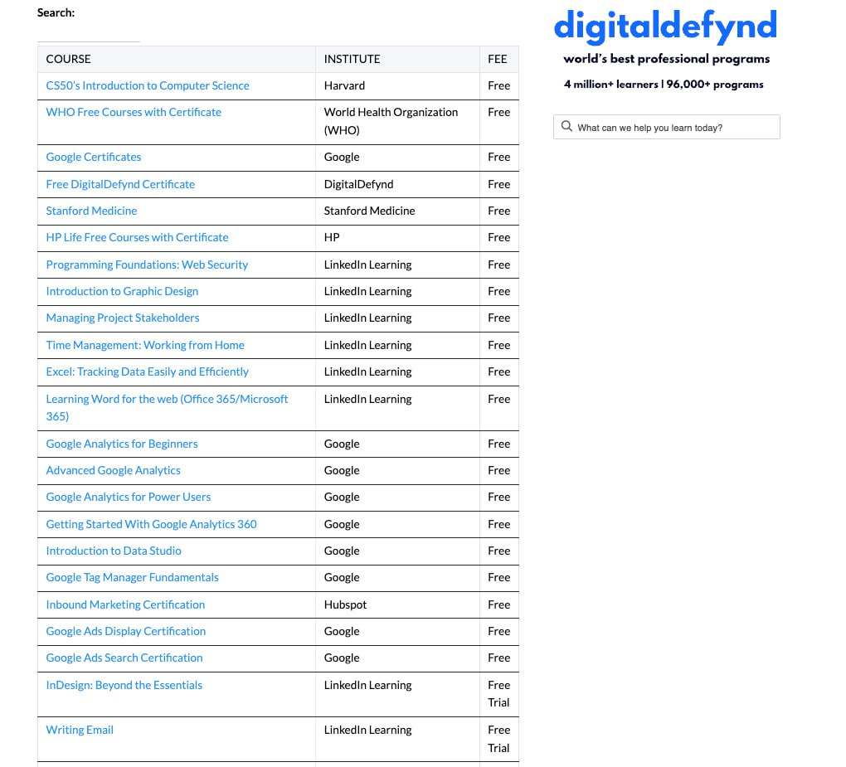
Task: Click the digitaldefynd logo
Action: click(x=665, y=27)
